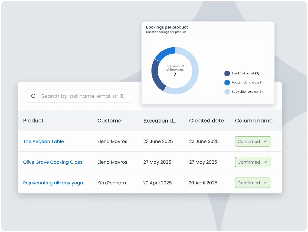Click the Guest's bookings per product subtitle
Image resolution: width=308 pixels, height=232 pixels.
166,32
